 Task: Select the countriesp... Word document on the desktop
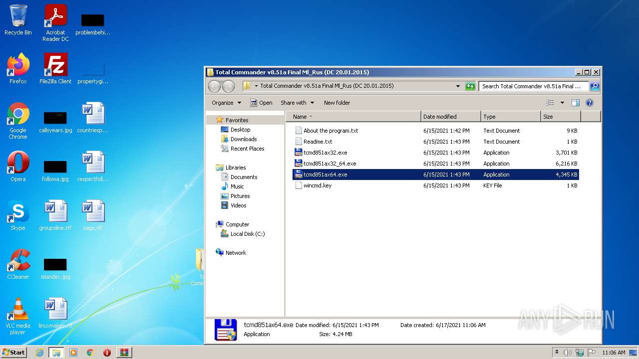pos(93,118)
